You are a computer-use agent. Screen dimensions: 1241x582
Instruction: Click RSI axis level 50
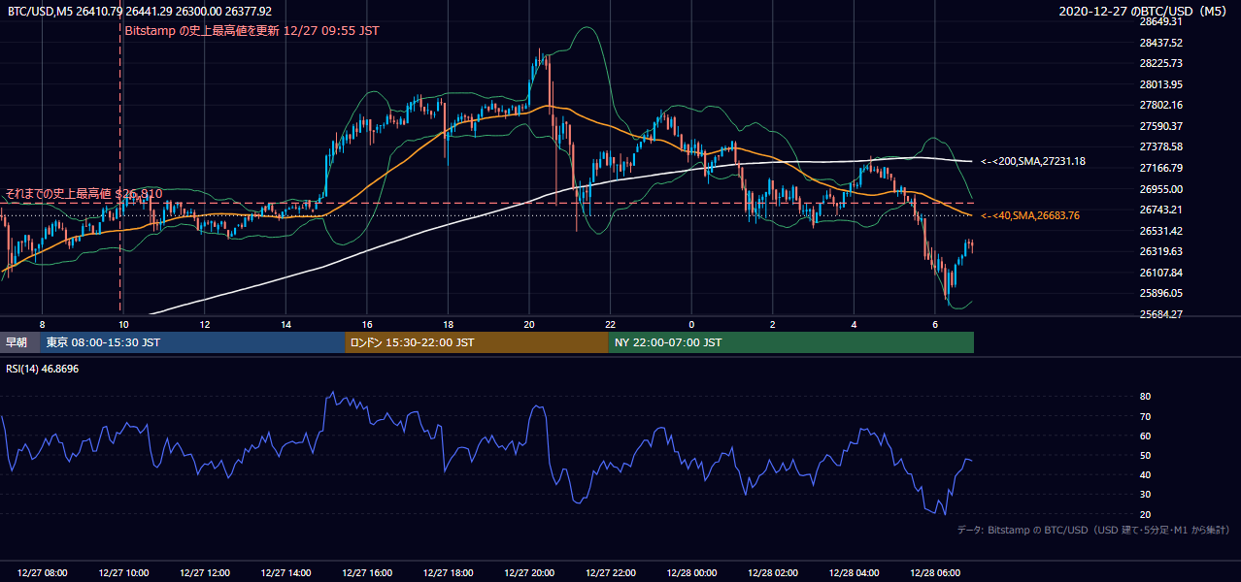point(1145,455)
